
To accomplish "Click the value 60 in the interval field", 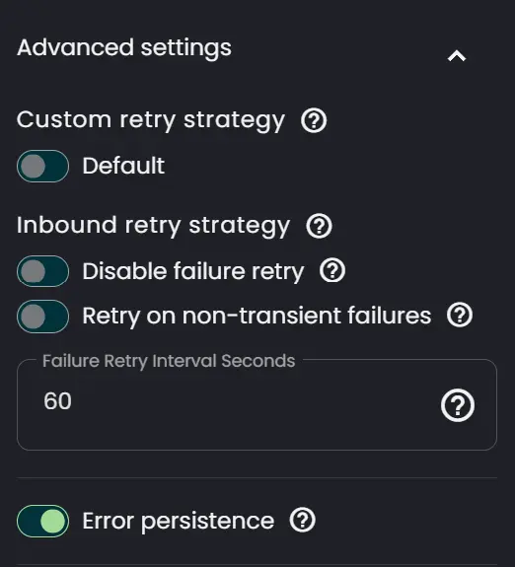I will click(x=57, y=401).
